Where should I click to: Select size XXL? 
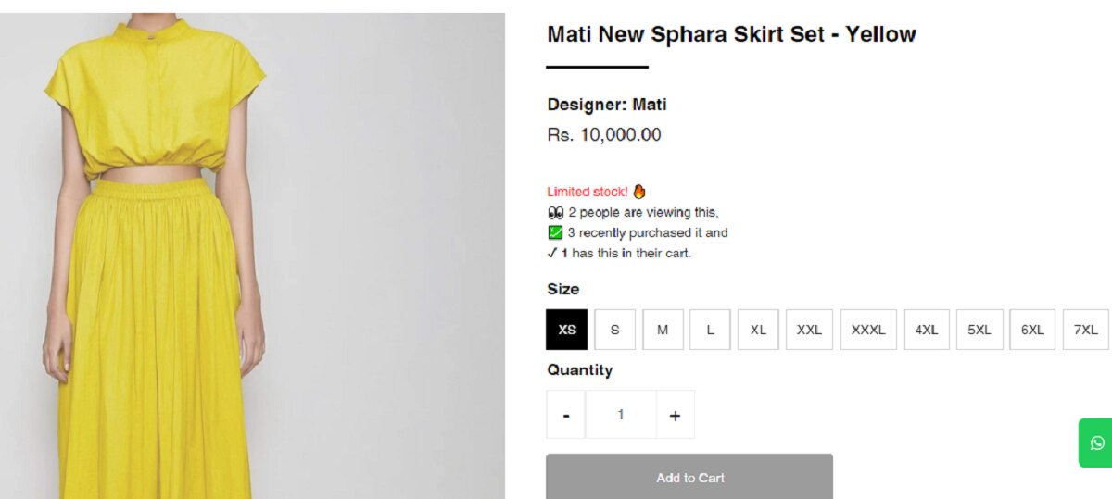coord(809,330)
